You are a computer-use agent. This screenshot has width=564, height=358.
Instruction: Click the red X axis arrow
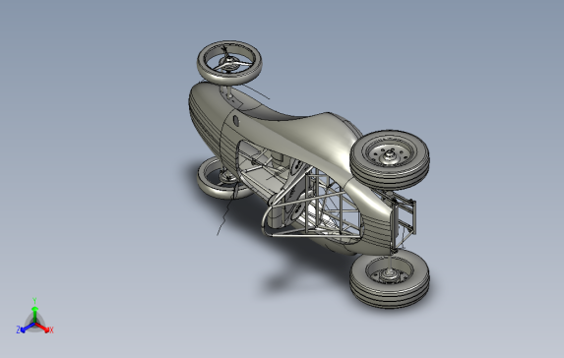pos(44,328)
